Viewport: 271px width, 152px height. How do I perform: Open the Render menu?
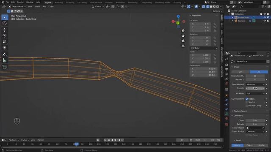pos(20,2)
